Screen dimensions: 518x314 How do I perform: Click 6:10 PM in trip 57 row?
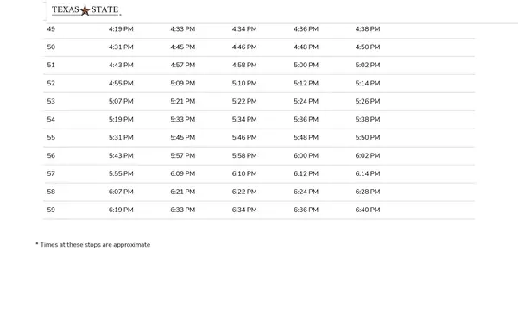pyautogui.click(x=244, y=173)
